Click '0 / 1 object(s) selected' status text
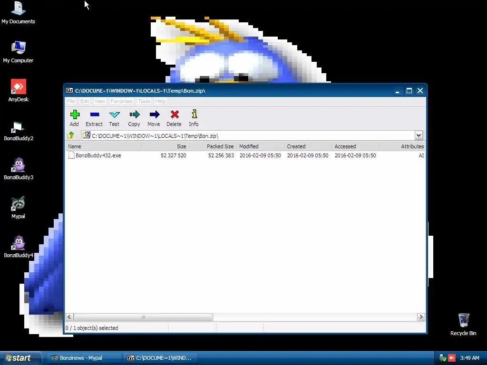Screen dimensions: 487x365 point(92,328)
